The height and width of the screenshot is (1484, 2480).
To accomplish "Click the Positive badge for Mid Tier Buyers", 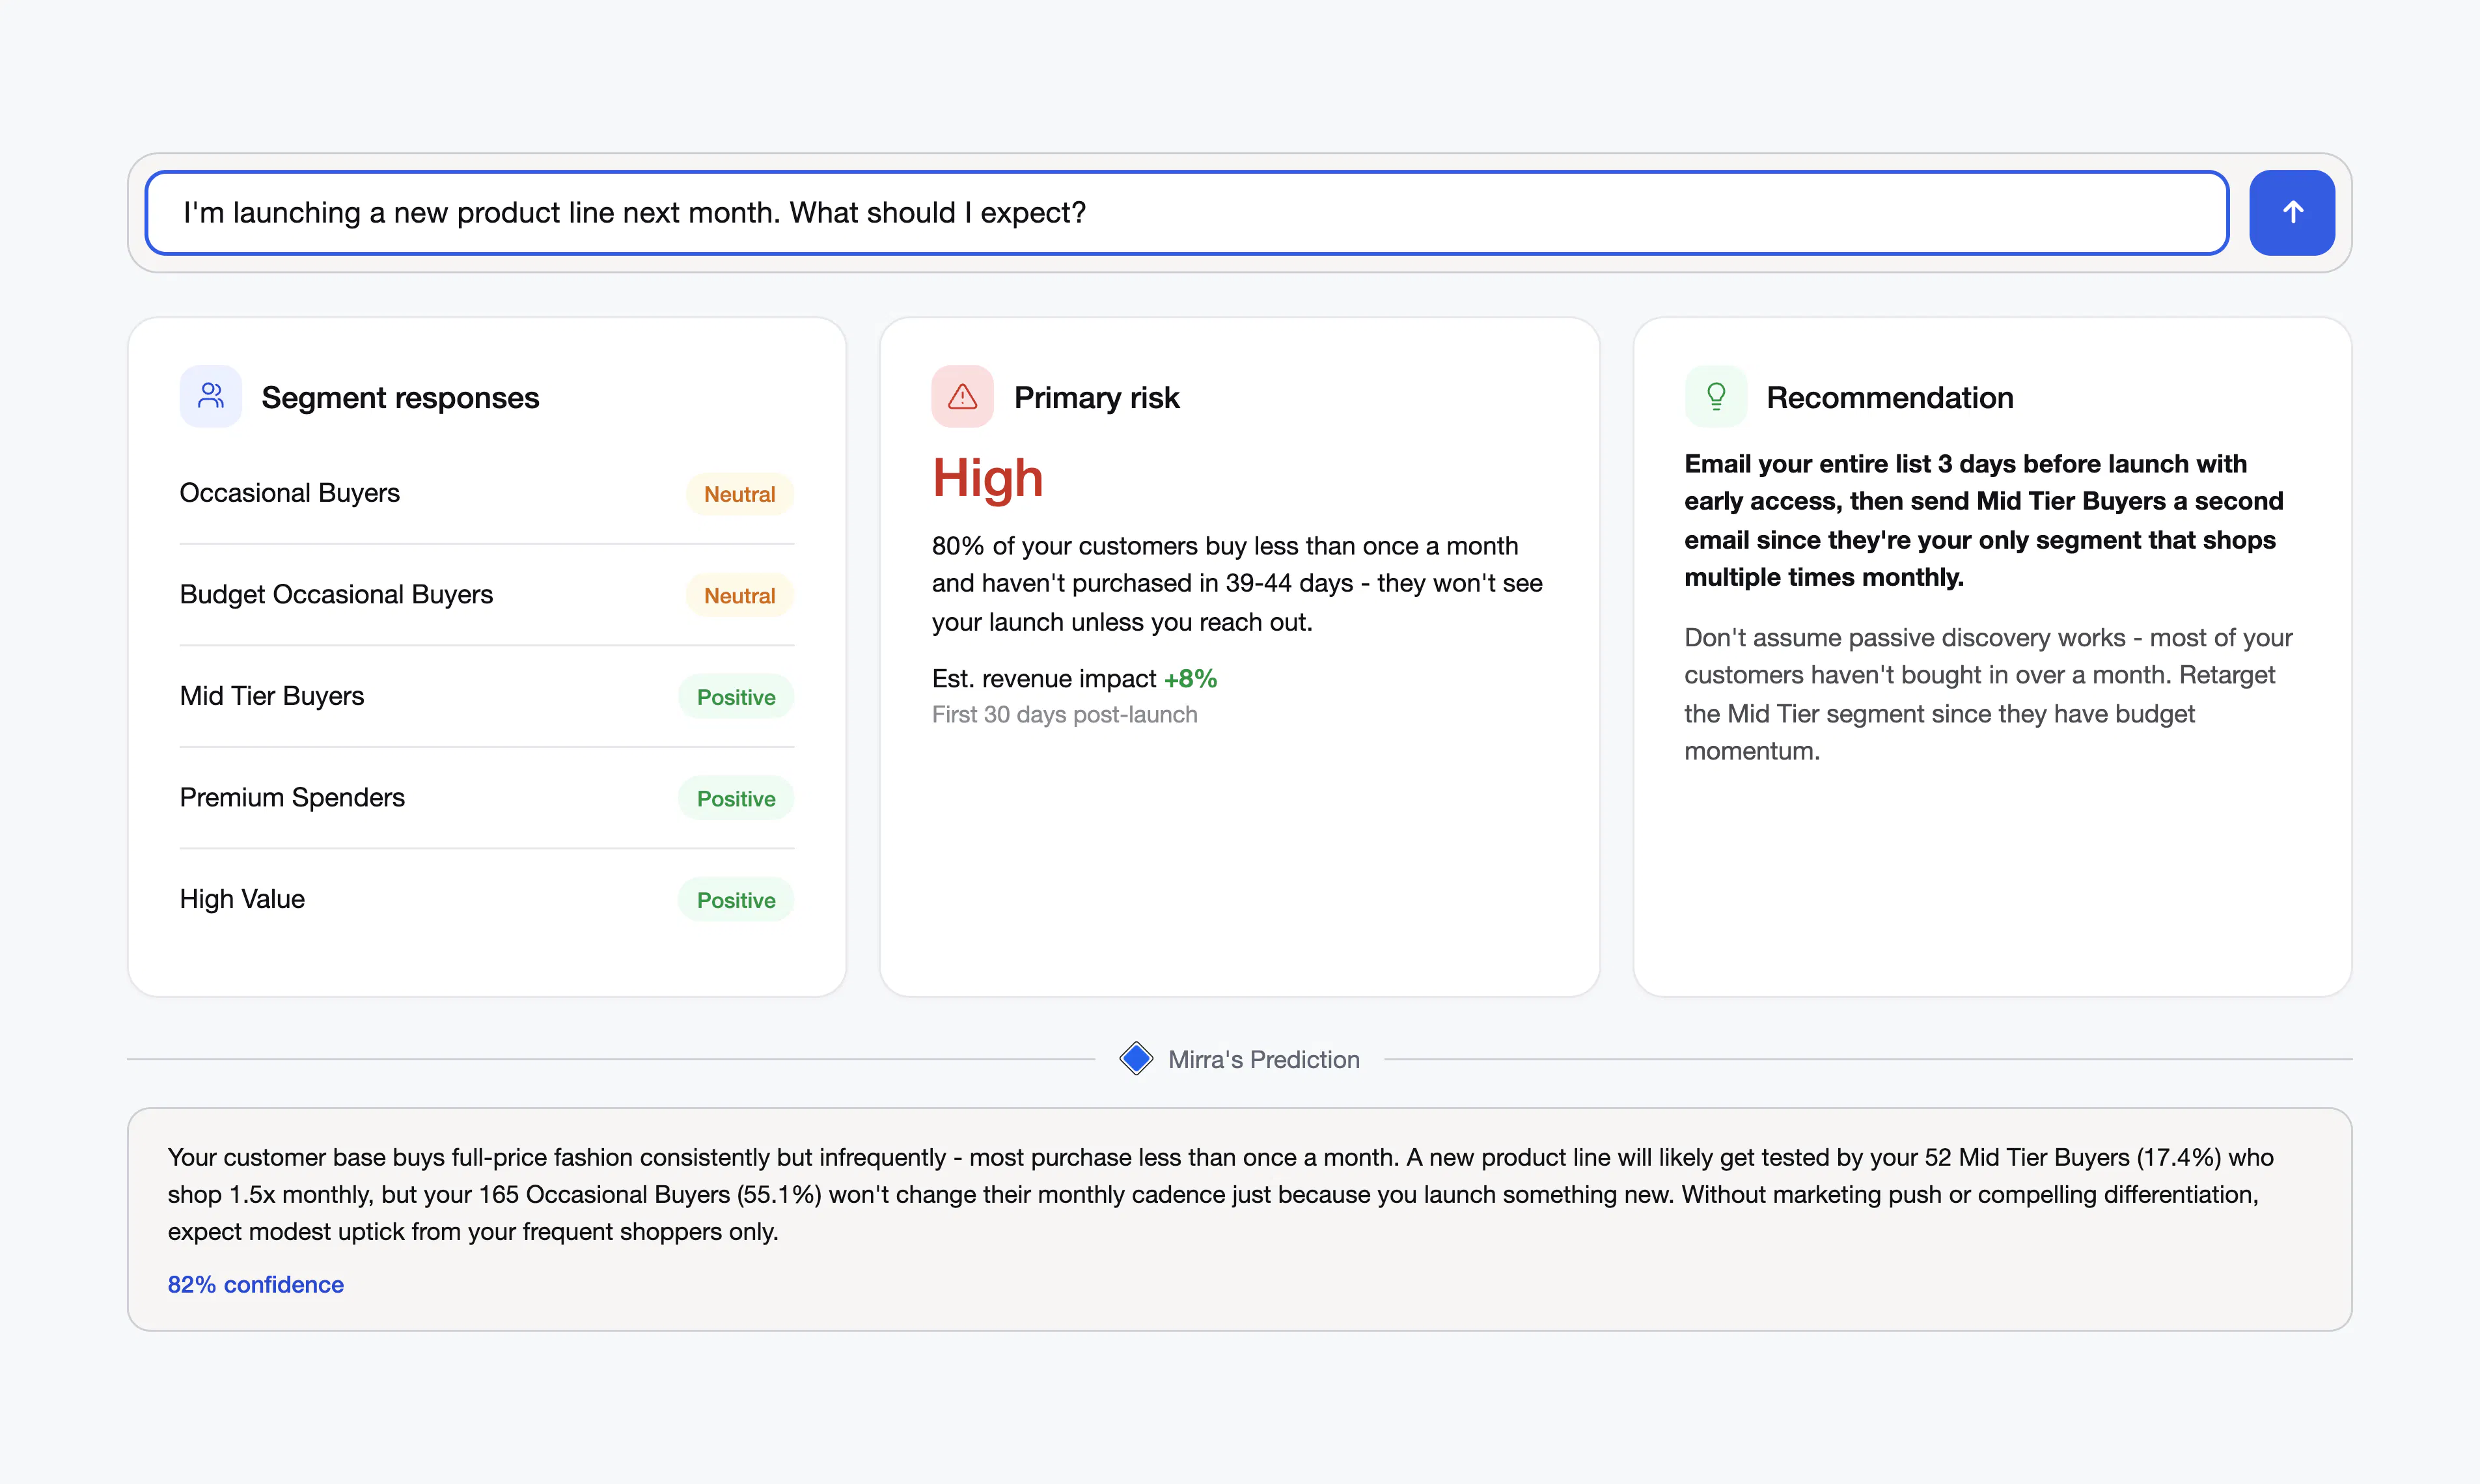I will 736,697.
